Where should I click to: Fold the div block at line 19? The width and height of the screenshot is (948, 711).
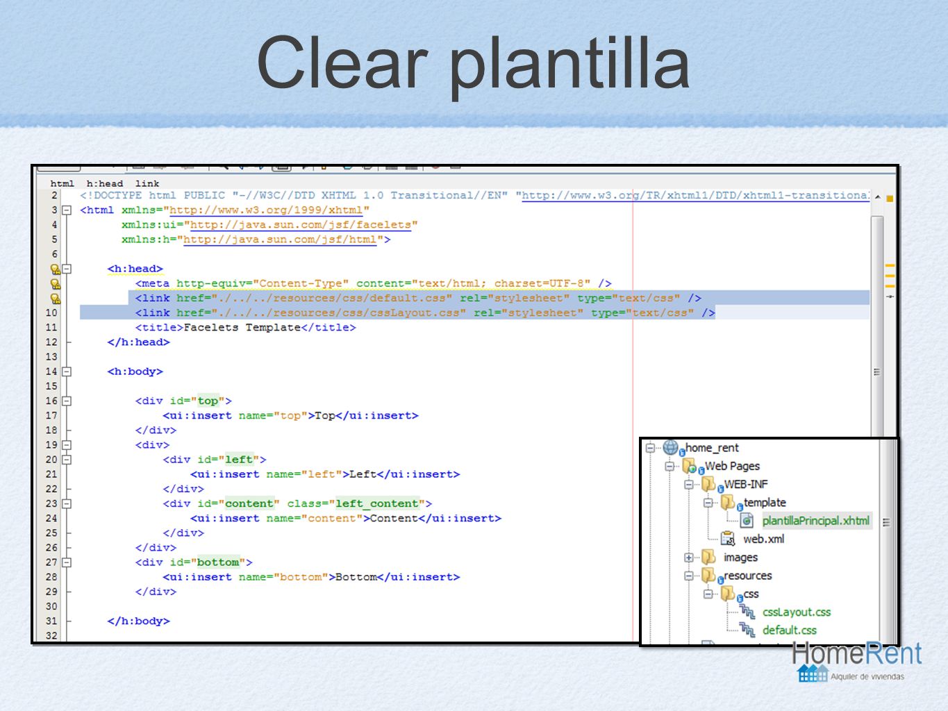(x=67, y=445)
